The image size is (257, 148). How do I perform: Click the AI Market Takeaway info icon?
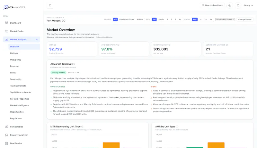[74, 64]
